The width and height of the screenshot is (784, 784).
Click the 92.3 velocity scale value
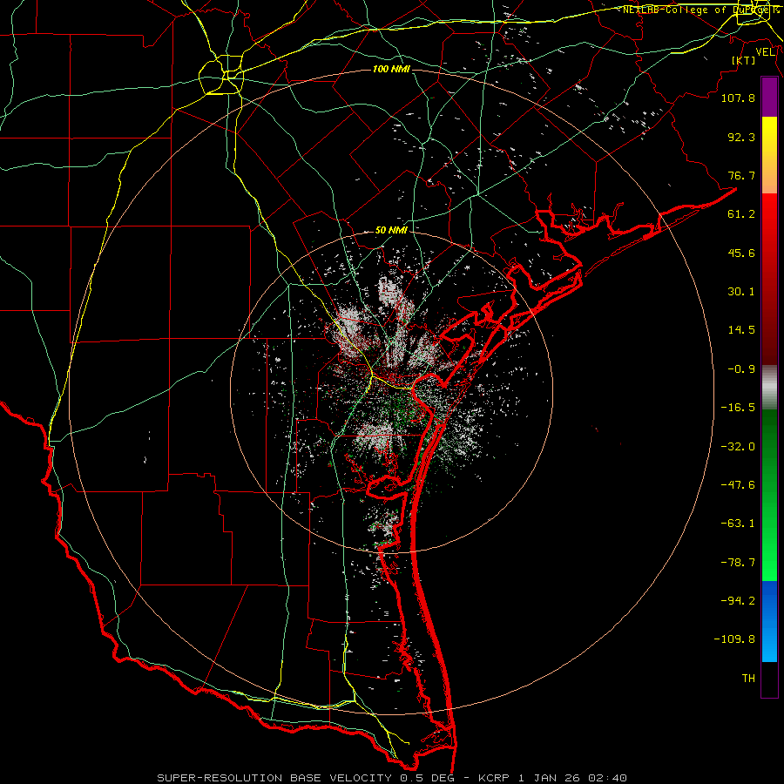pos(741,137)
